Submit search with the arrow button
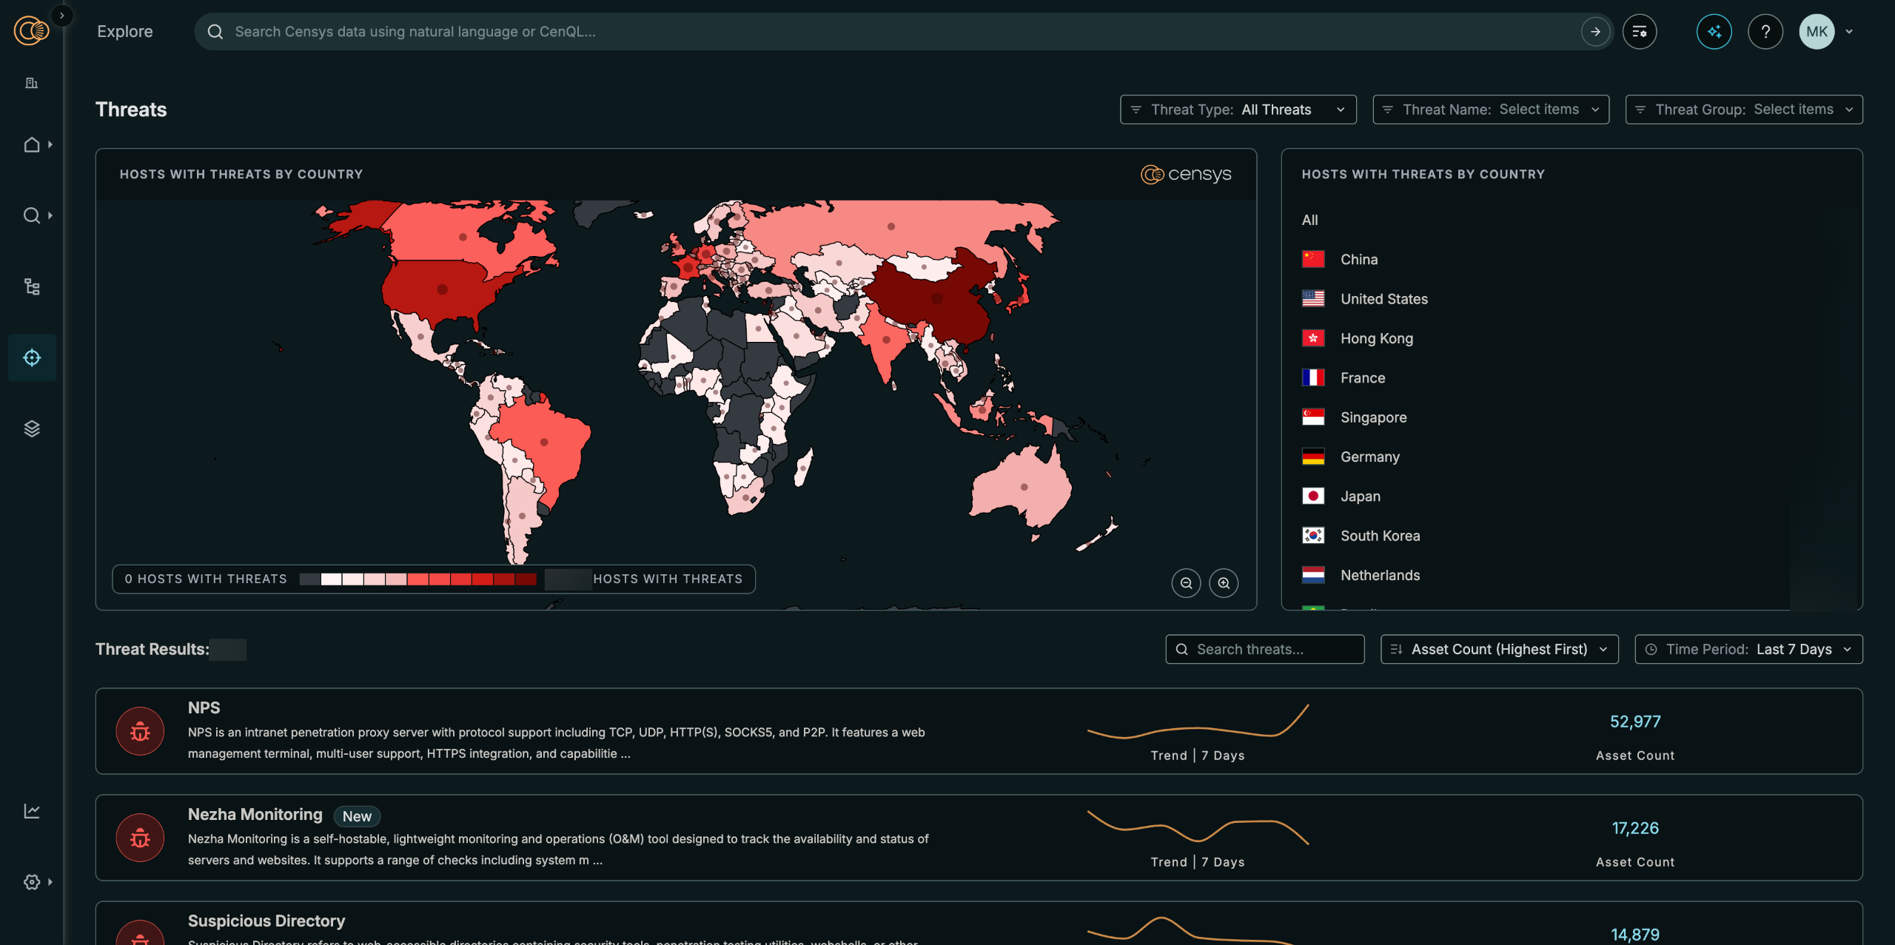Image resolution: width=1895 pixels, height=945 pixels. tap(1595, 32)
